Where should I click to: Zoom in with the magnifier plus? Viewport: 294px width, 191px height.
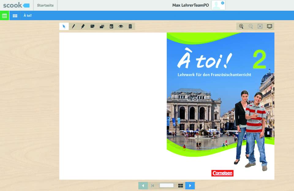(x=241, y=26)
